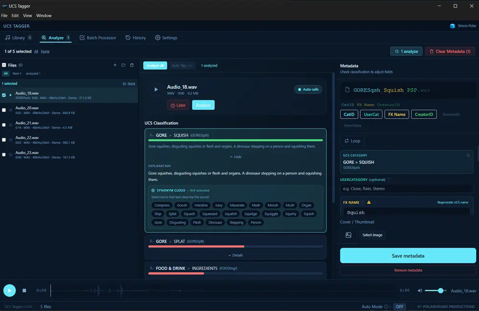Viewport: 479px width, 311px height.
Task: Click Regenerate UCS name link
Action: coord(453,202)
